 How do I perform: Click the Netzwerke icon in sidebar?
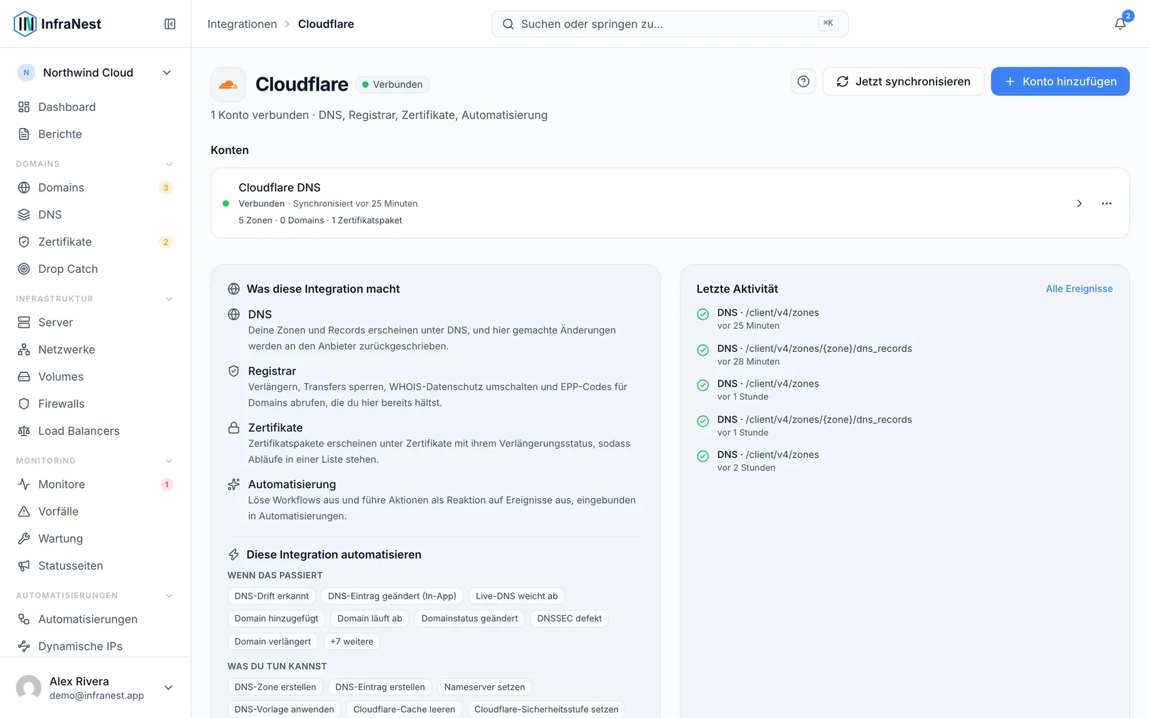(x=24, y=350)
